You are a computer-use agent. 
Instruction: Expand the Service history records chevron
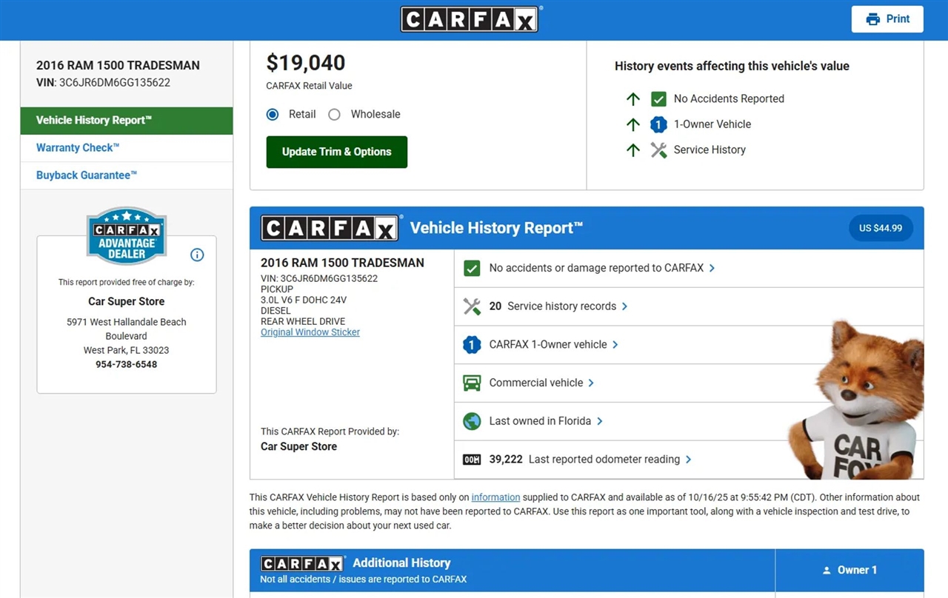[624, 306]
